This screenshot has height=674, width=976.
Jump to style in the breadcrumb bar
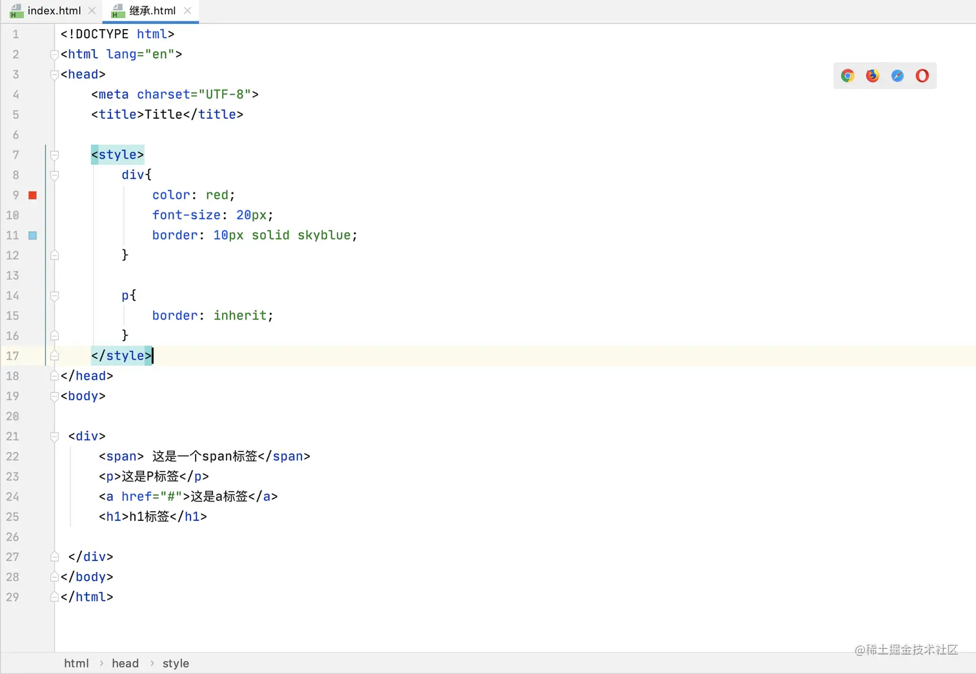(x=176, y=663)
